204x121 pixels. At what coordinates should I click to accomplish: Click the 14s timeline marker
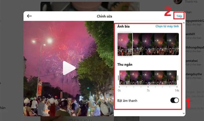click(x=177, y=90)
